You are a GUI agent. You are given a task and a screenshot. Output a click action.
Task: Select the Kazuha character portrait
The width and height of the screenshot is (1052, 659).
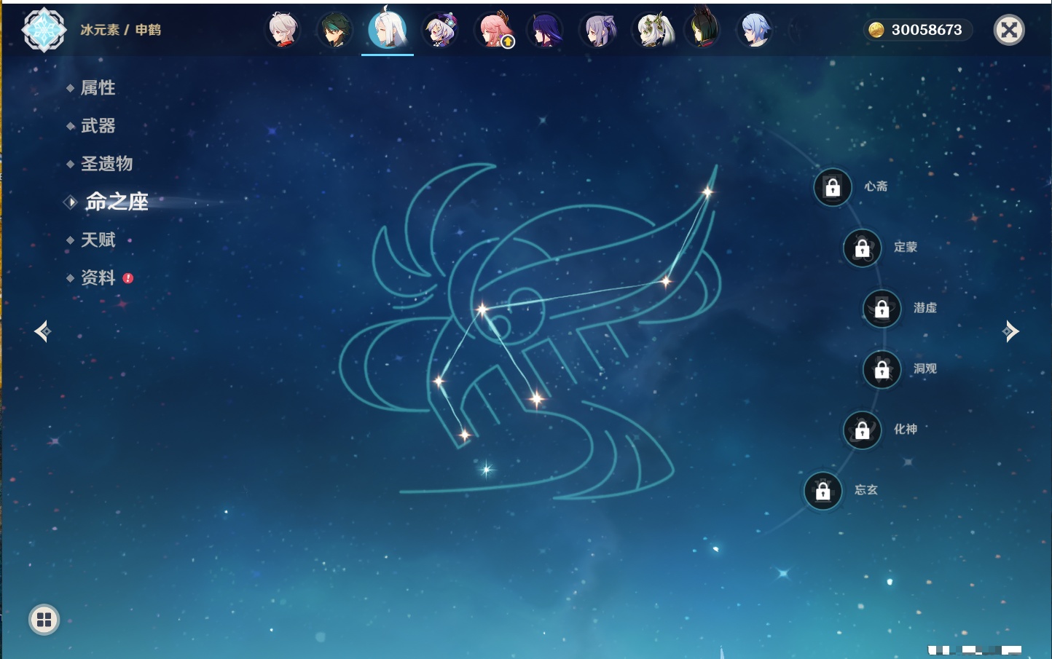pyautogui.click(x=283, y=30)
